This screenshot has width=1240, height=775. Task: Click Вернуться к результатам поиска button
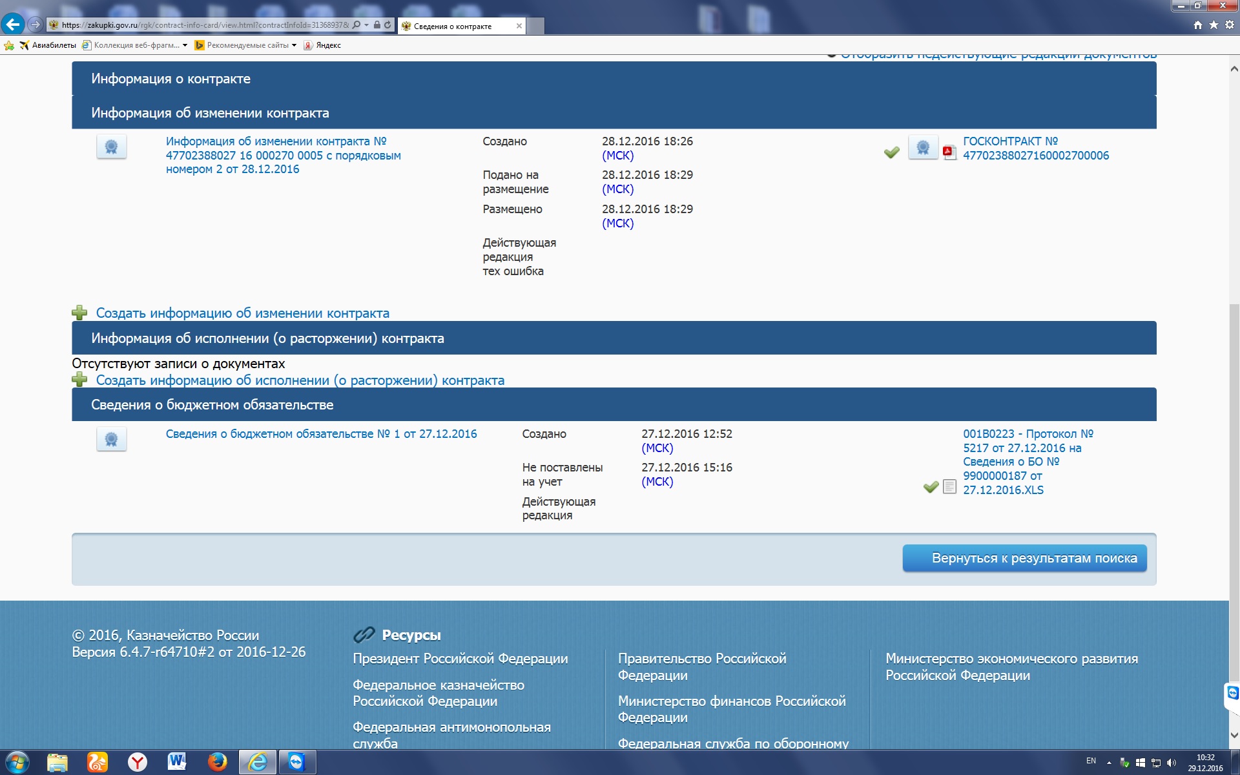[x=1024, y=559]
